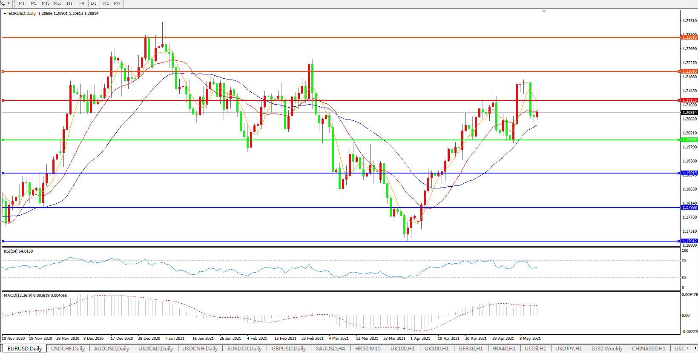Select the orange 1.23019 price level label
The width and height of the screenshot is (698, 353).
pos(689,37)
